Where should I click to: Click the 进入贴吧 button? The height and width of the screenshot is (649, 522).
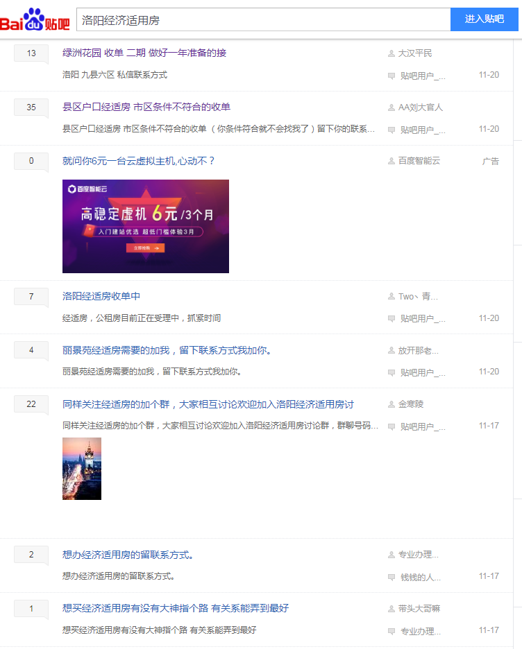(485, 19)
